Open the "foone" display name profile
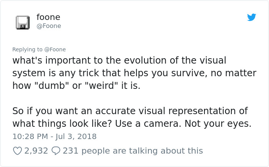The image size is (269, 167). tap(48, 17)
